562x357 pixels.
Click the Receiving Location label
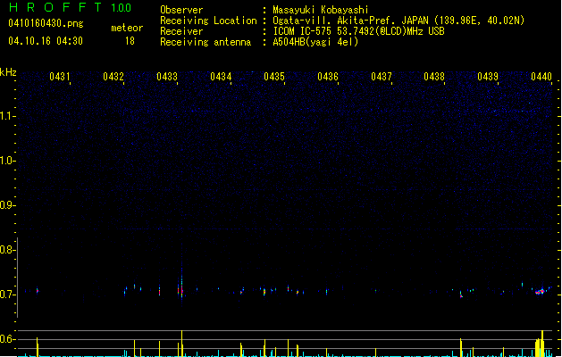point(208,21)
